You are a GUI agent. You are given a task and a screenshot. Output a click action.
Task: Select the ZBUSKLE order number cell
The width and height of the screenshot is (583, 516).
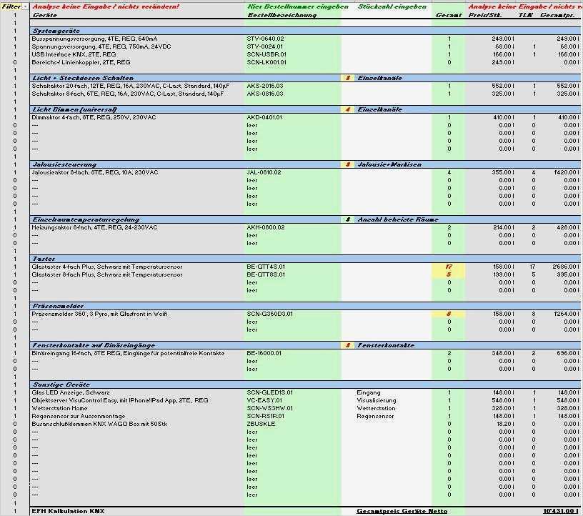293,424
